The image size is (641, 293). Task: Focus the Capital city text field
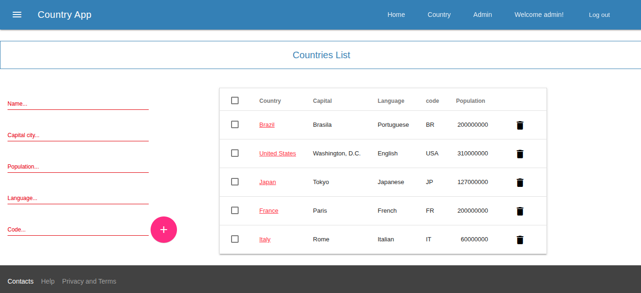[x=78, y=135]
